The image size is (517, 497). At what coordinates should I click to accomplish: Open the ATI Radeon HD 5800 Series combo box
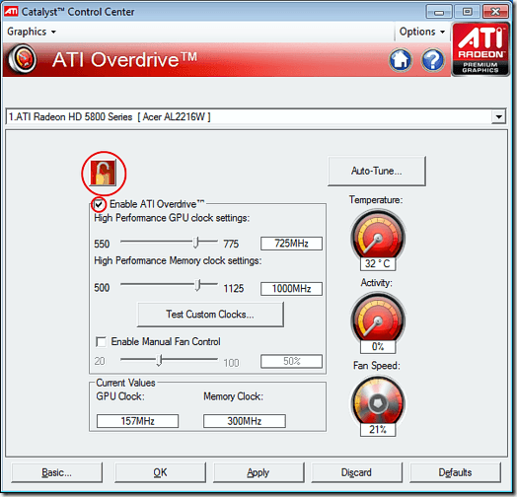(x=256, y=116)
